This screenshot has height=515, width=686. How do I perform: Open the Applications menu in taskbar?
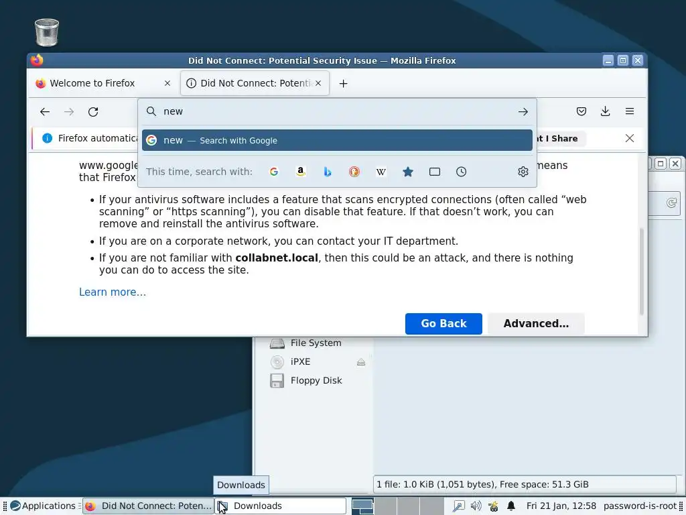43,506
